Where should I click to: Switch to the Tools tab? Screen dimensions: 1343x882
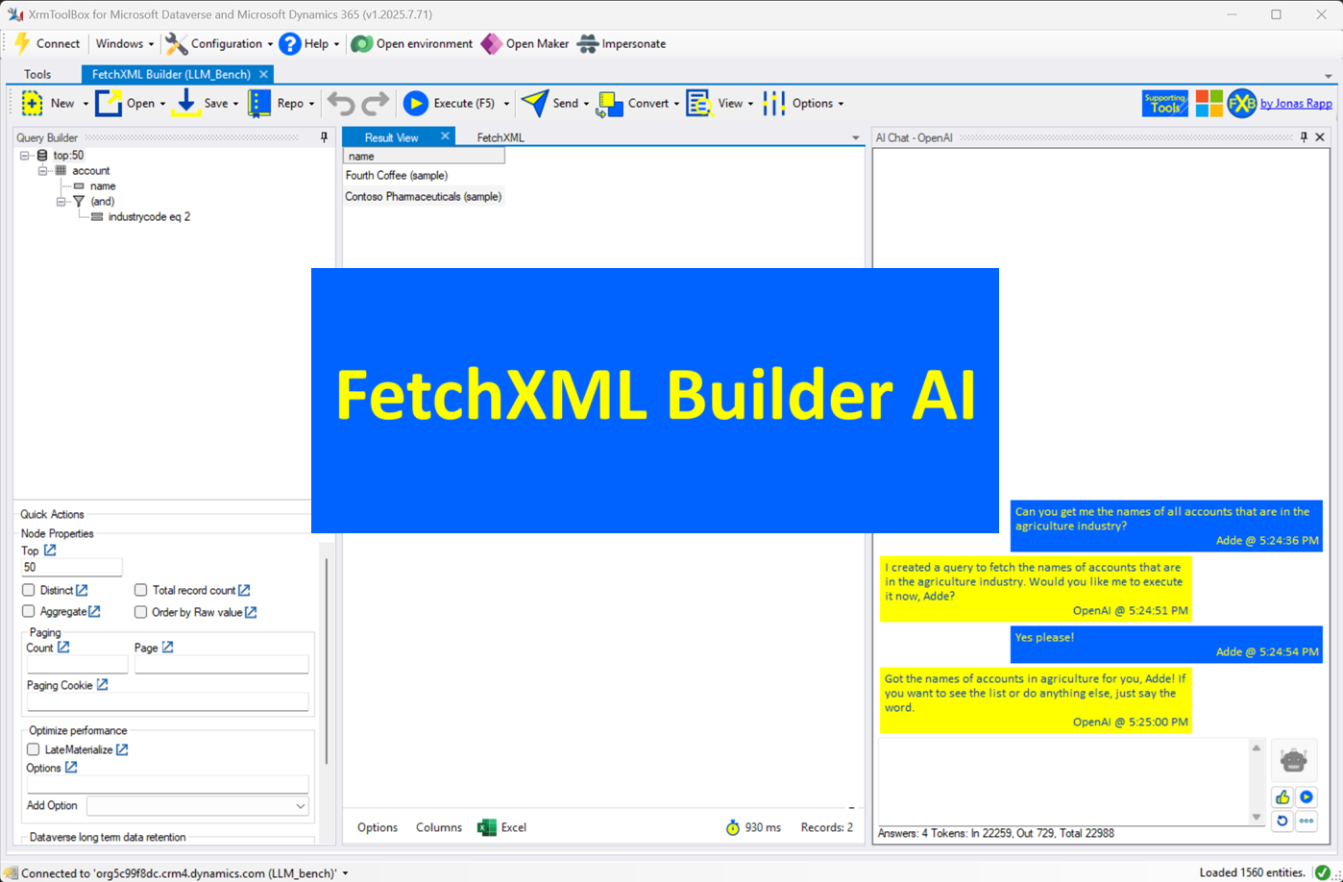coord(37,74)
